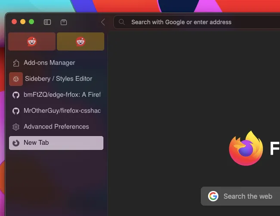Select the active New Tab entry

56,143
